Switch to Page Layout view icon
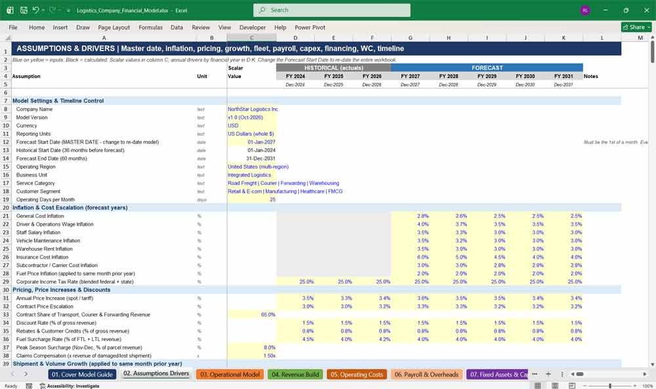This screenshot has width=656, height=389. pyautogui.click(x=555, y=386)
